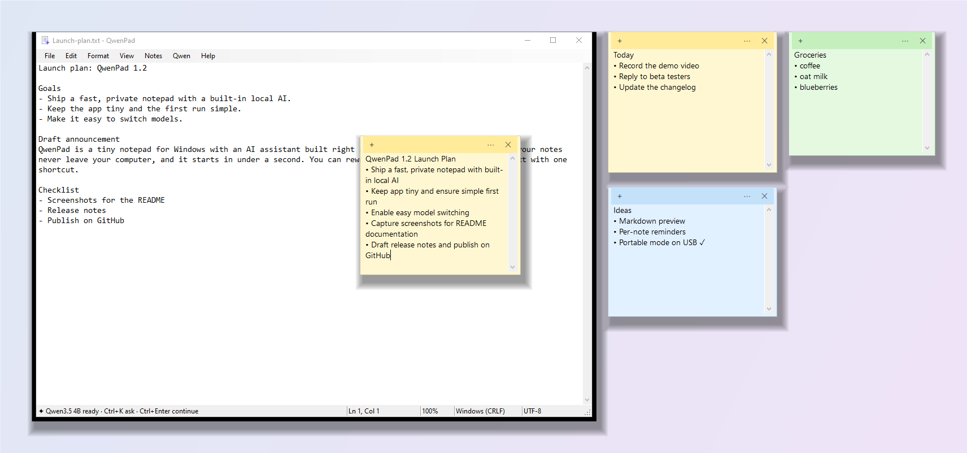This screenshot has width=967, height=453.
Task: Click 'Portable mode on USB' in Ideas note
Action: click(x=658, y=243)
